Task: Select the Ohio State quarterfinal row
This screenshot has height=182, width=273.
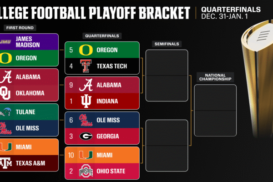Action: pyautogui.click(x=101, y=172)
